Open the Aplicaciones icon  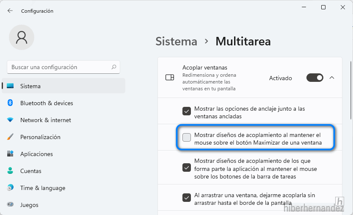10,154
